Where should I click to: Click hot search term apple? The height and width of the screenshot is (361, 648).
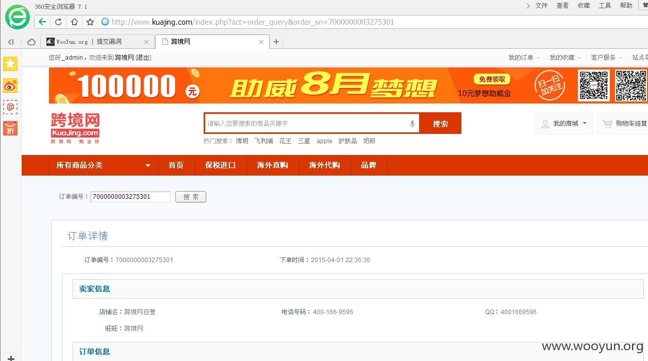coord(324,141)
